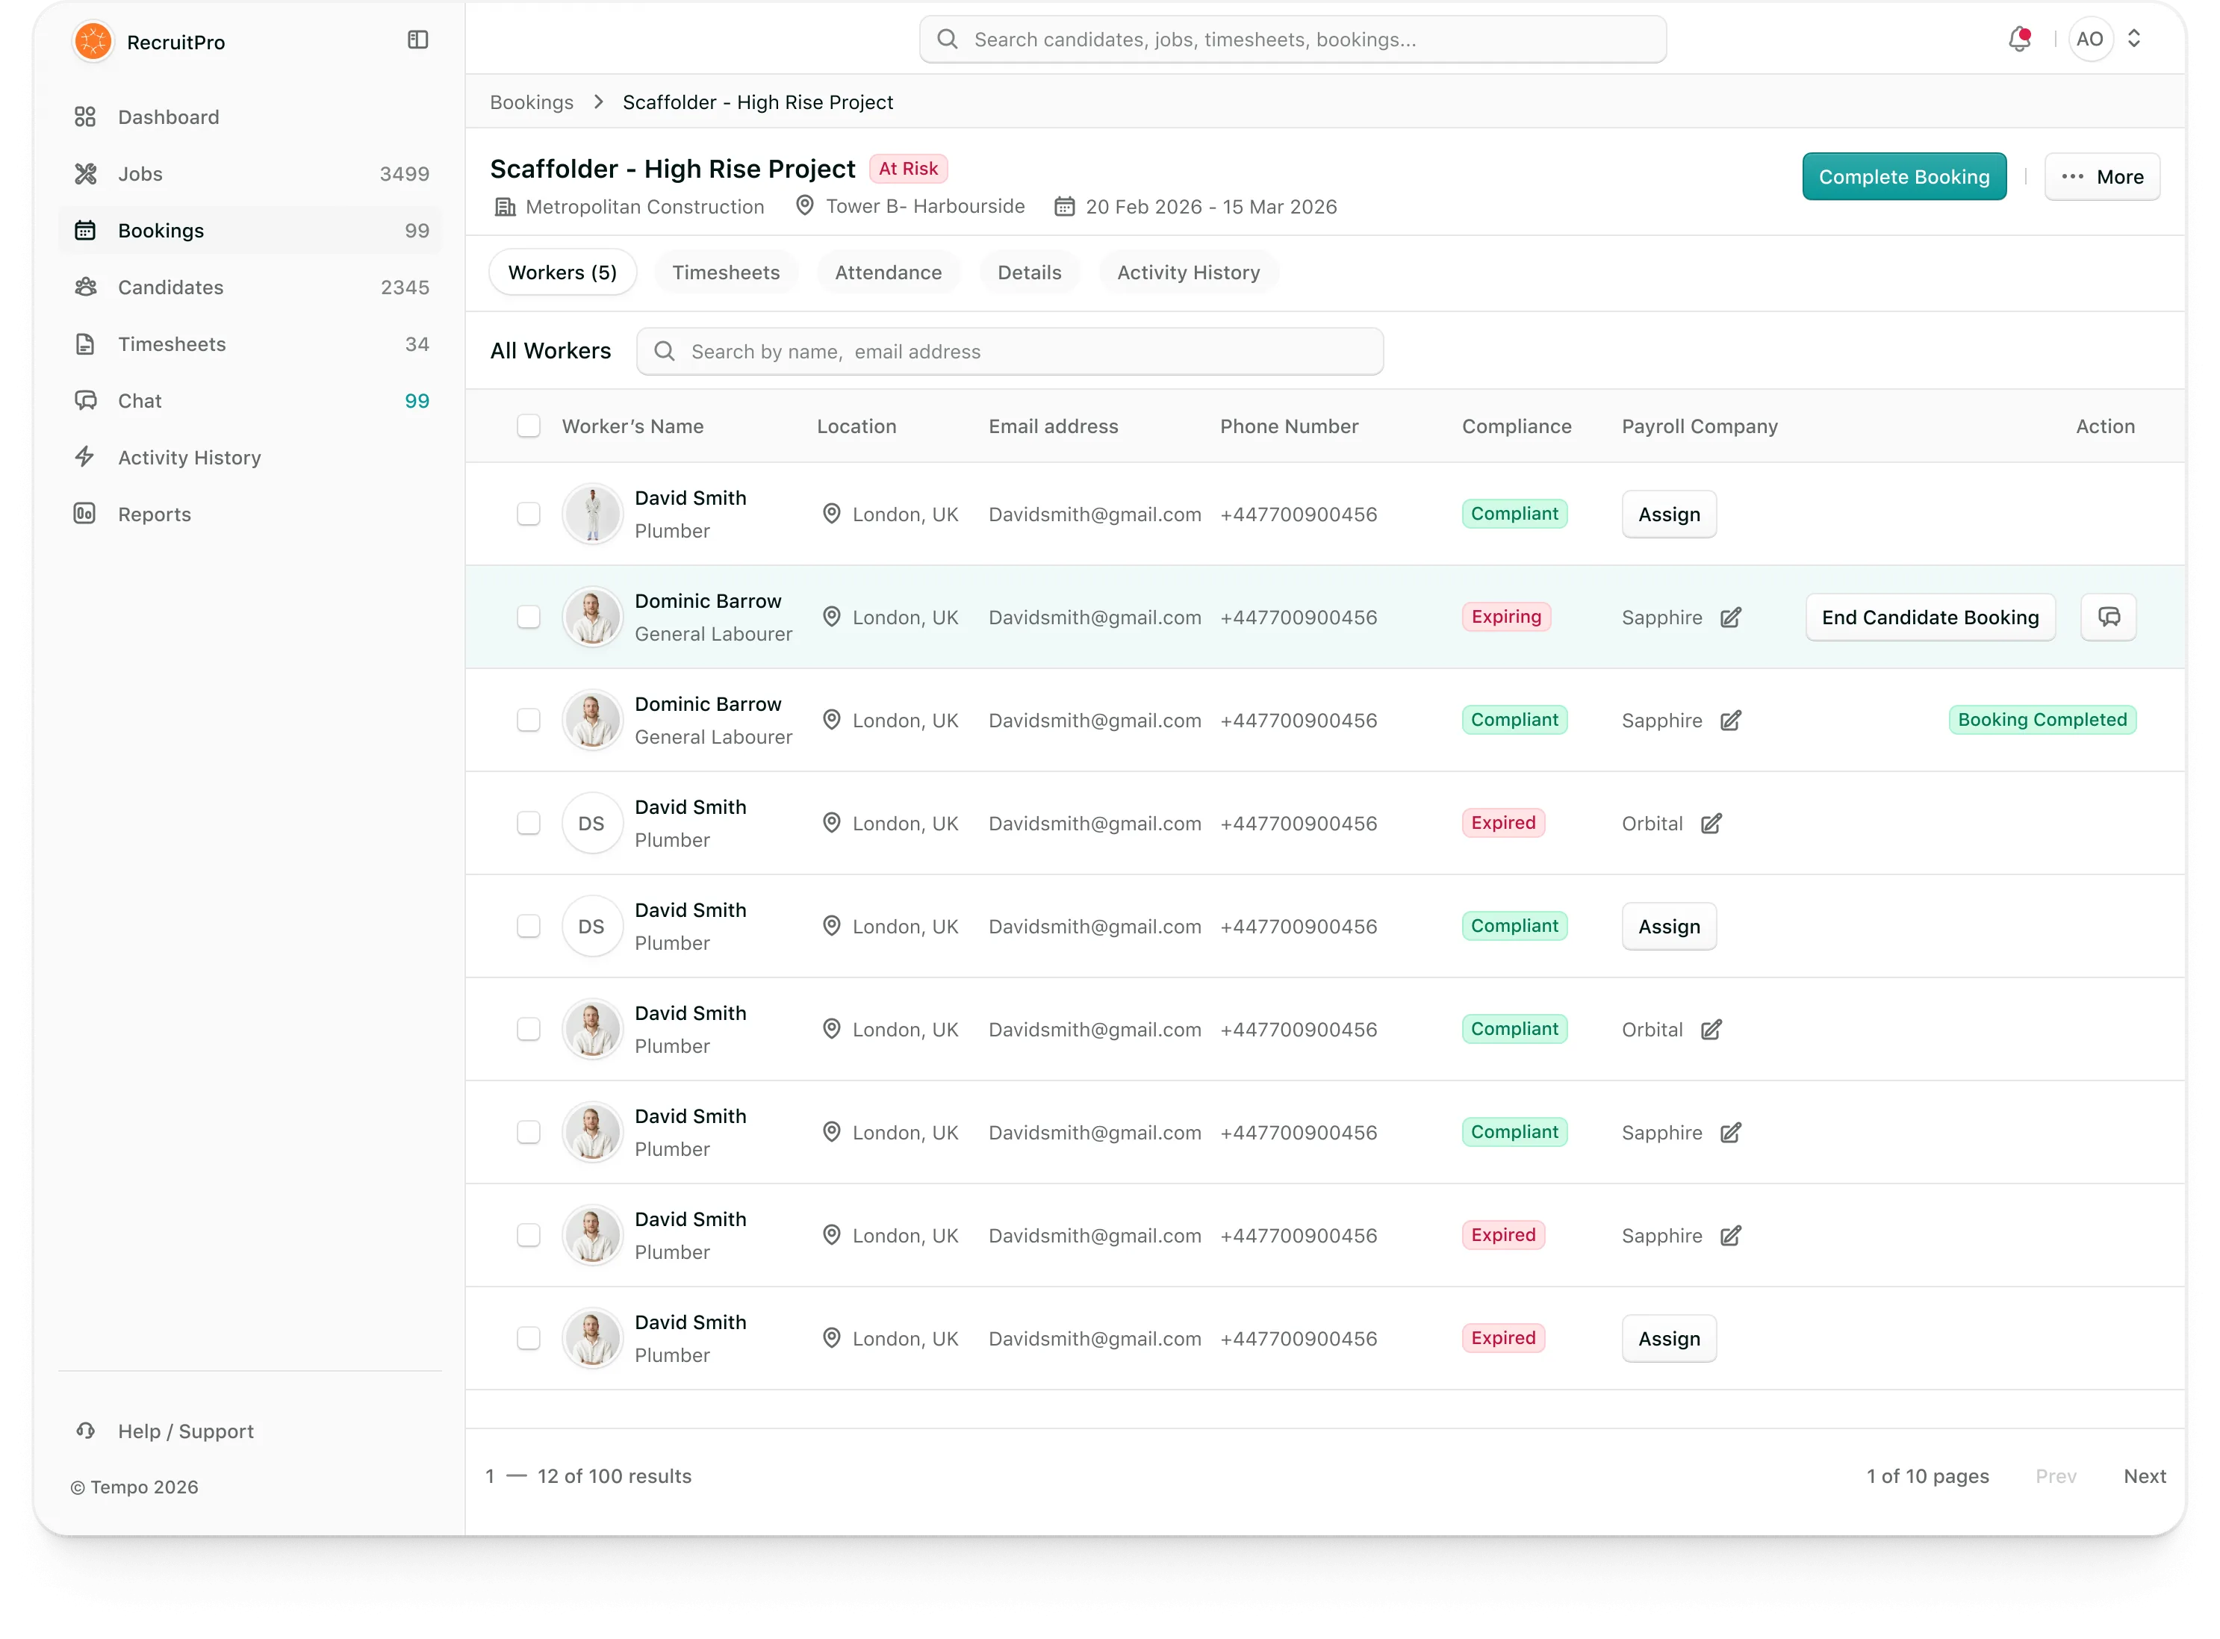This screenshot has width=2220, height=1639.
Task: Assign payroll for last Expired David Smith
Action: 1668,1338
